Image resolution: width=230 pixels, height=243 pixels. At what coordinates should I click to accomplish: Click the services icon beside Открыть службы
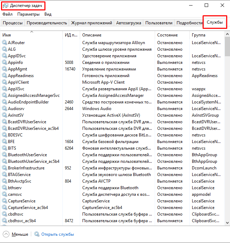pos(37,234)
